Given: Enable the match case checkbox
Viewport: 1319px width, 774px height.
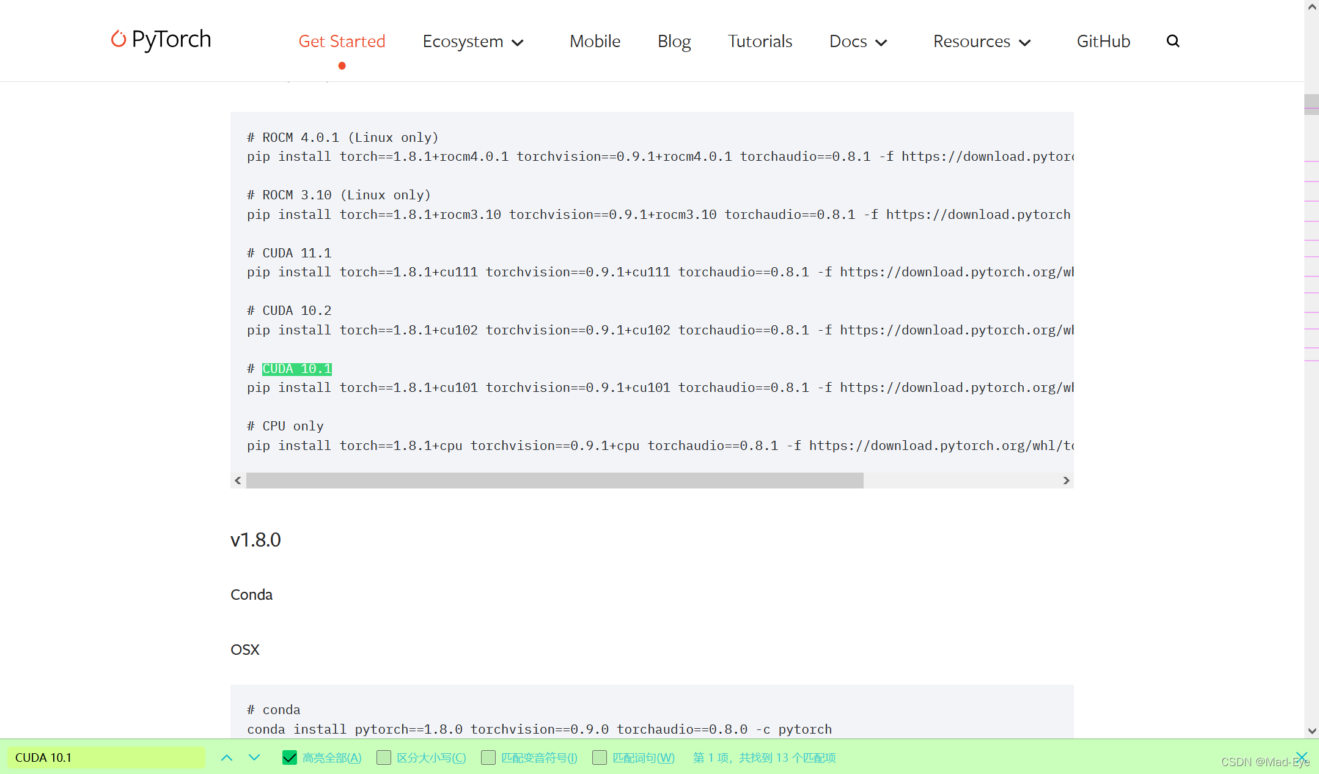Looking at the screenshot, I should (x=384, y=757).
